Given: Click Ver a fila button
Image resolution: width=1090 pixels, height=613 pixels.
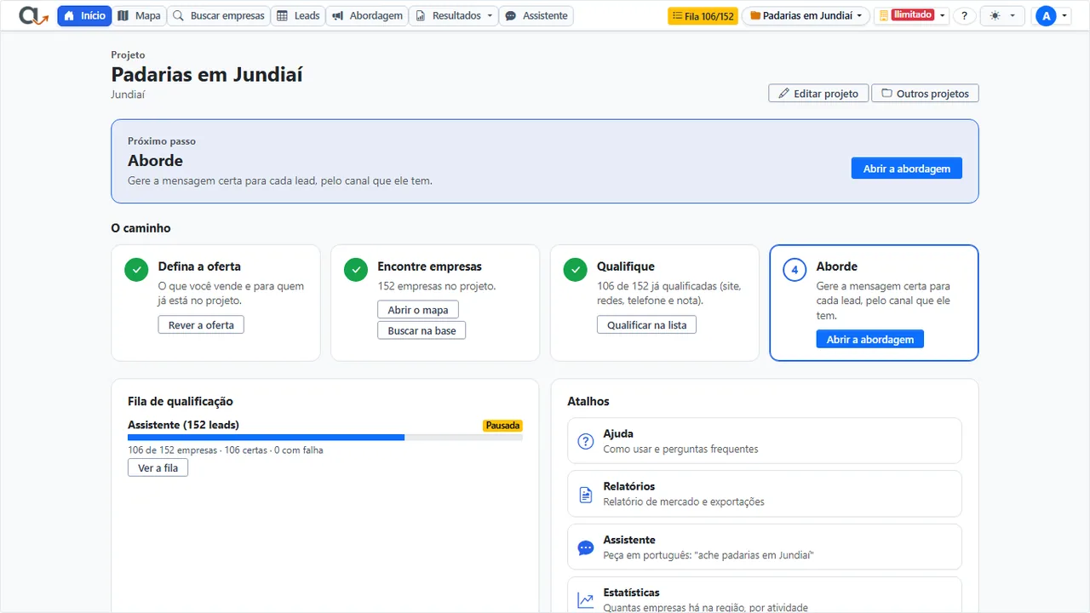Looking at the screenshot, I should (x=158, y=468).
